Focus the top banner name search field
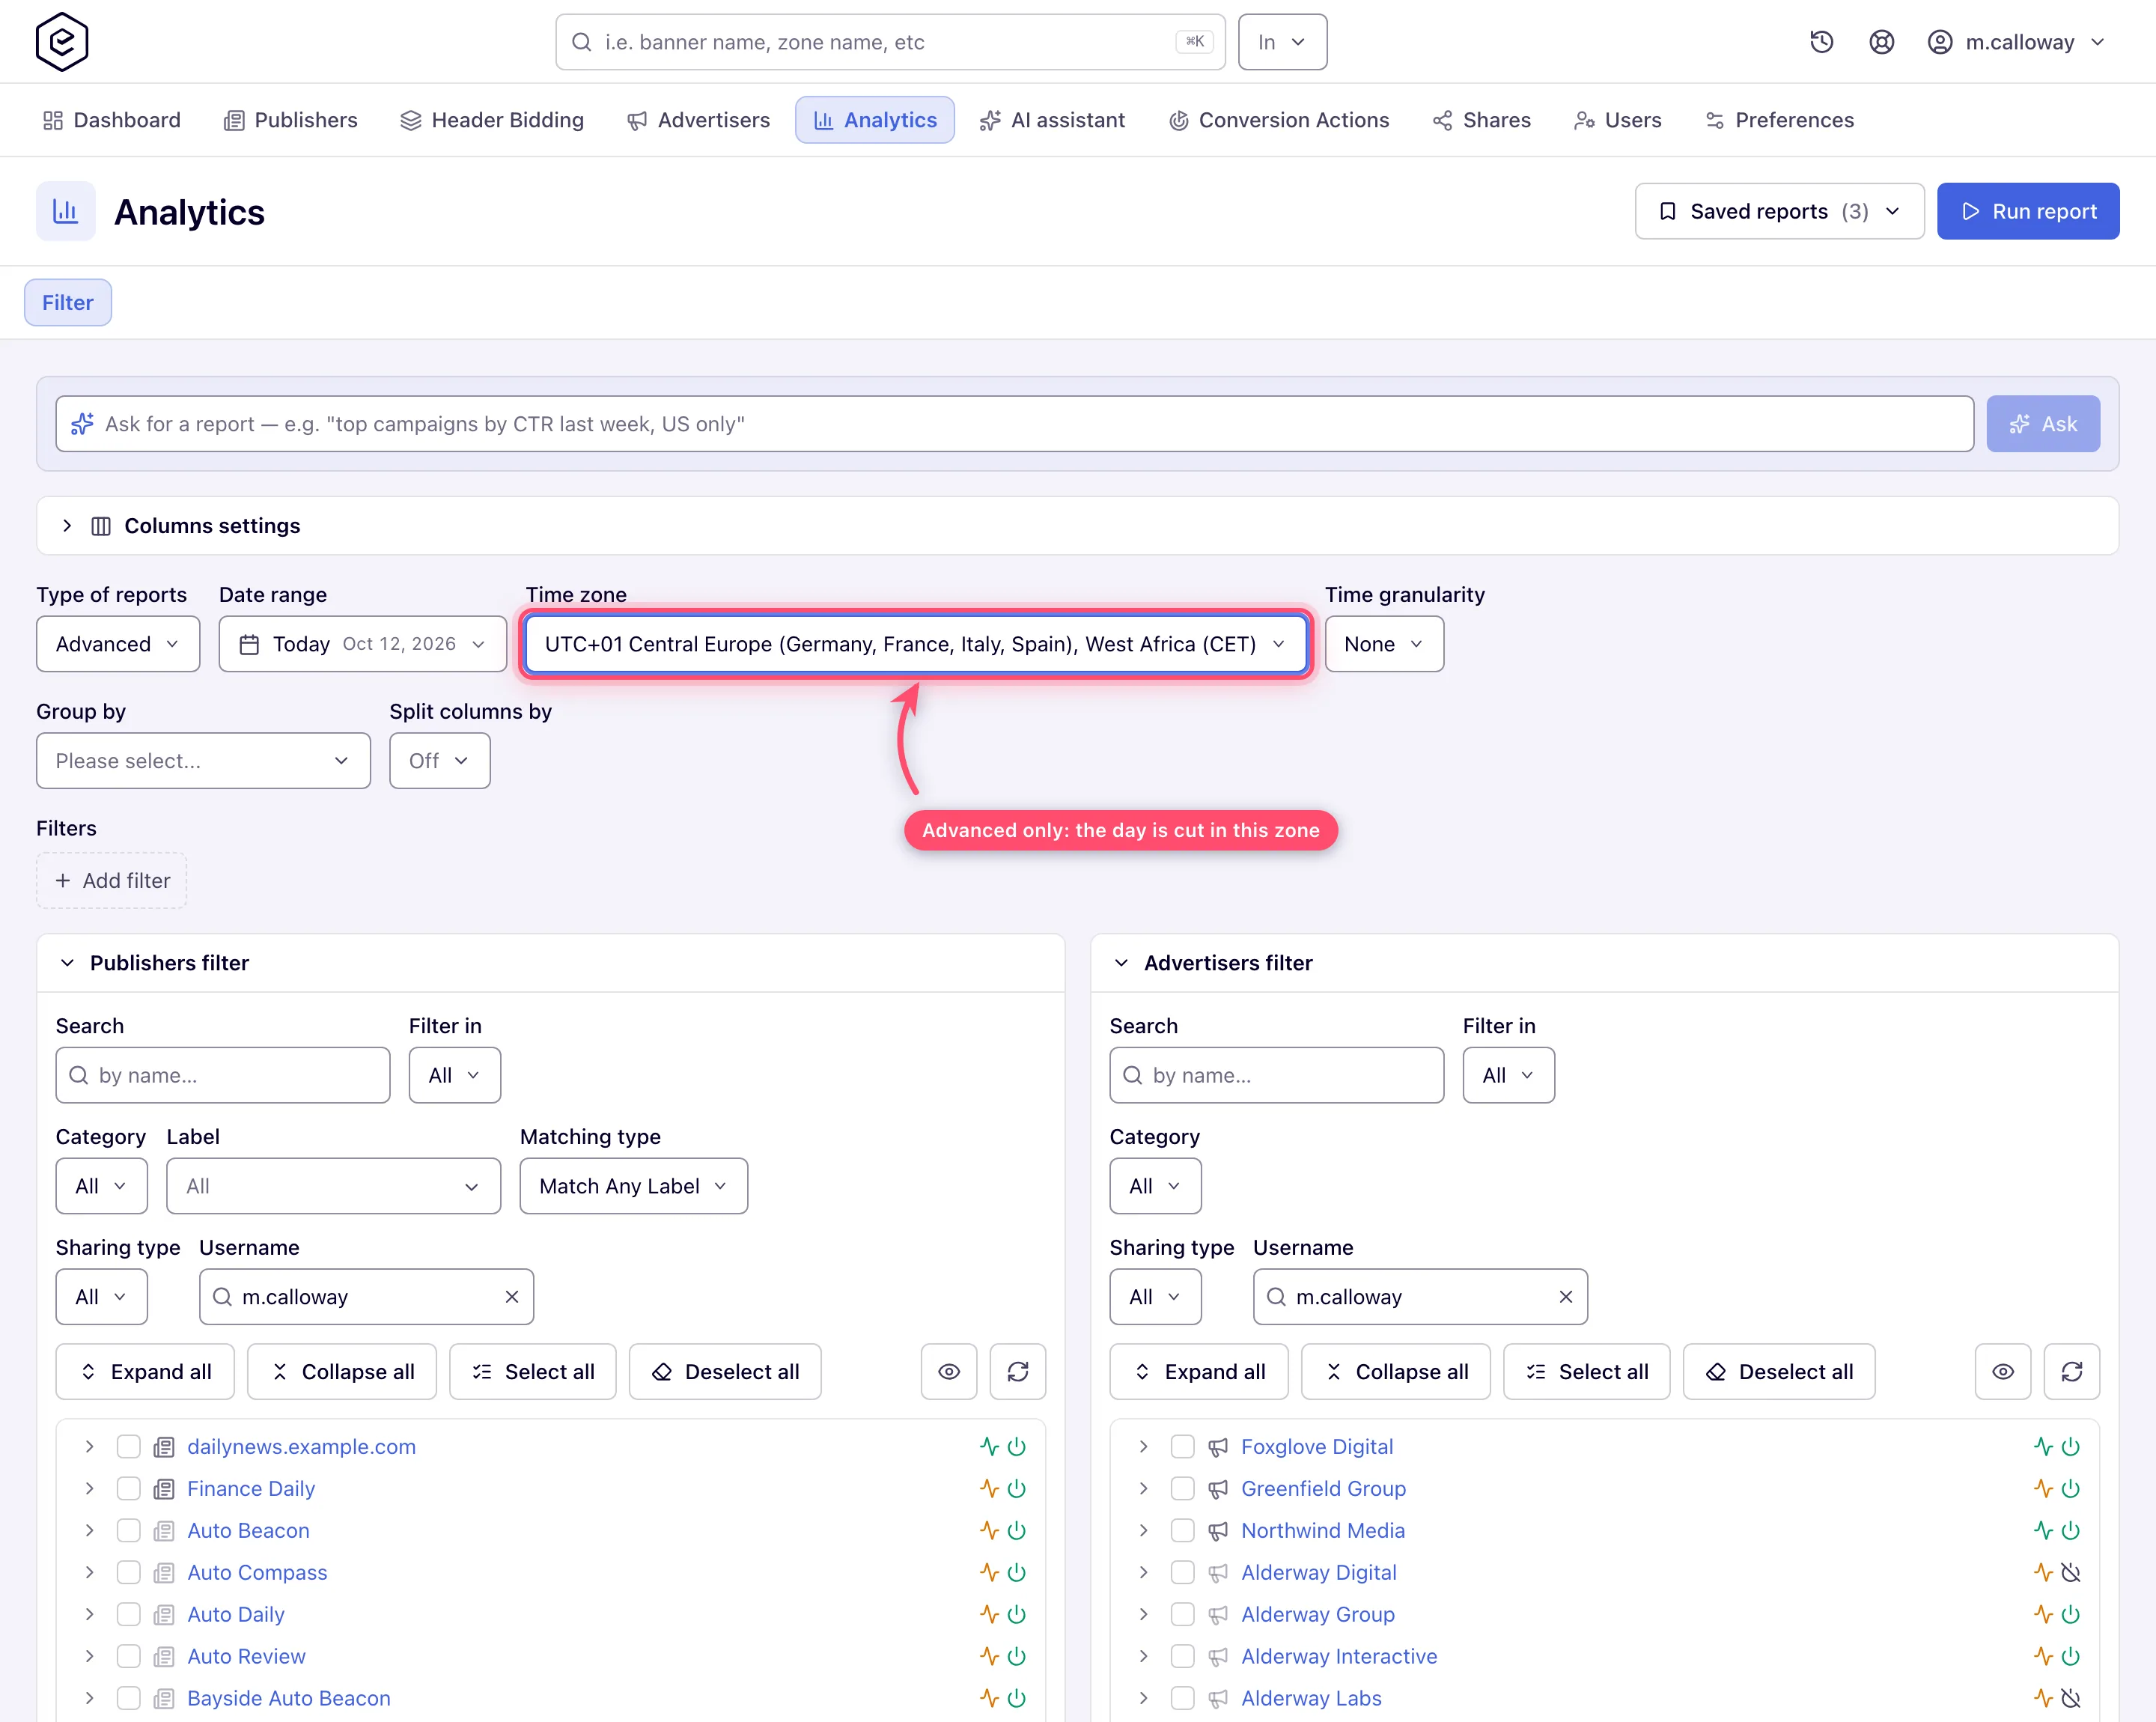The width and height of the screenshot is (2156, 1722). (x=890, y=42)
